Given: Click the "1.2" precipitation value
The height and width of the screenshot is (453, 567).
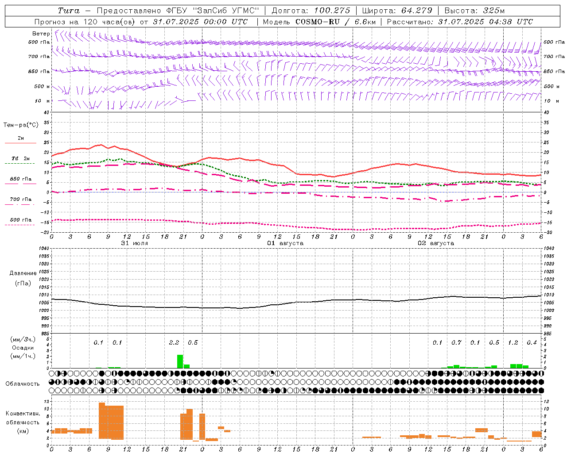Looking at the screenshot, I should (x=513, y=342).
